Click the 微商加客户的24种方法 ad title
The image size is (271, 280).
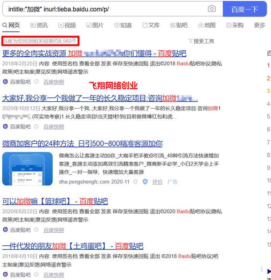[82, 143]
